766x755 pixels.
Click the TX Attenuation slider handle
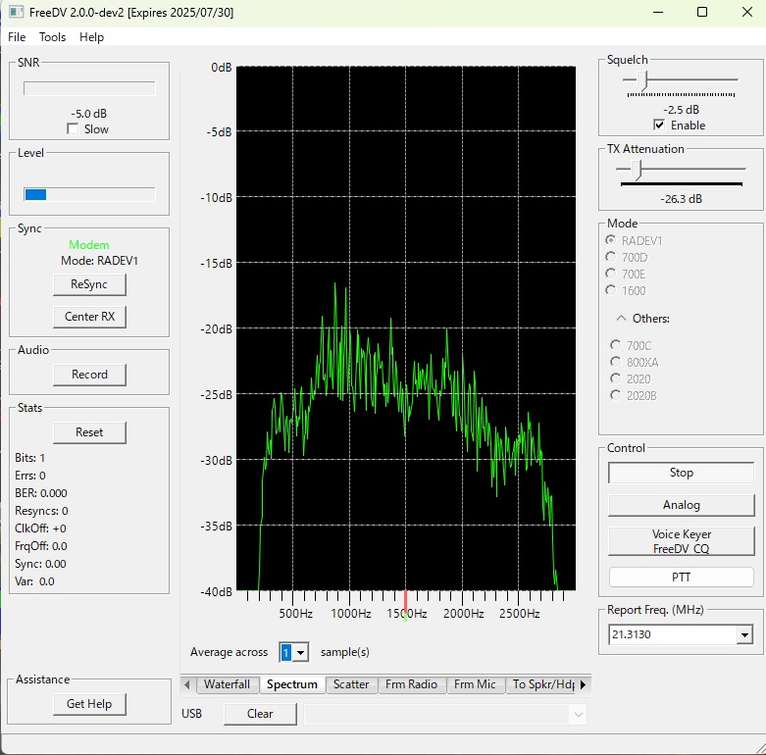coord(636,171)
